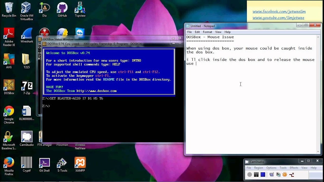Click the youtube.com/limjetwee link
Screen dimensions: 324x182
coord(278,18)
